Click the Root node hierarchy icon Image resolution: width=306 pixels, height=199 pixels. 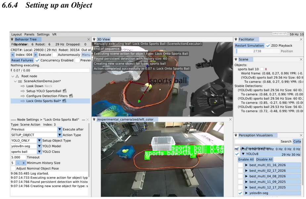[x=18, y=76]
